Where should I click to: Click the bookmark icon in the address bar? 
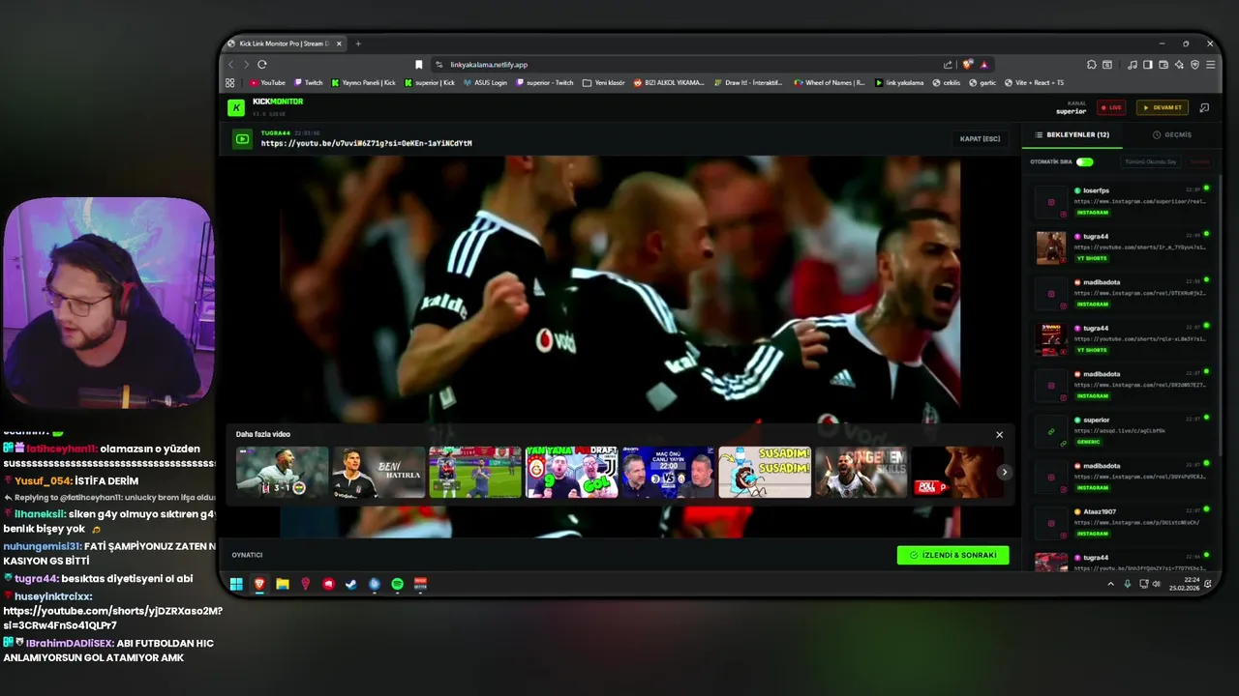(x=419, y=64)
